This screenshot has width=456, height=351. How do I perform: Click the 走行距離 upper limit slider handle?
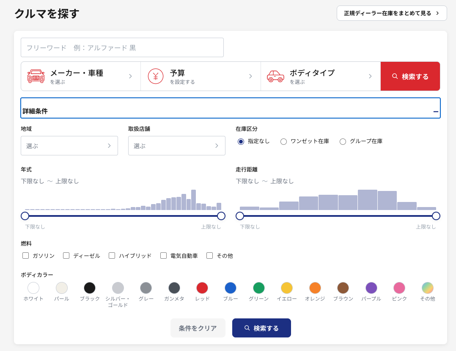(436, 216)
